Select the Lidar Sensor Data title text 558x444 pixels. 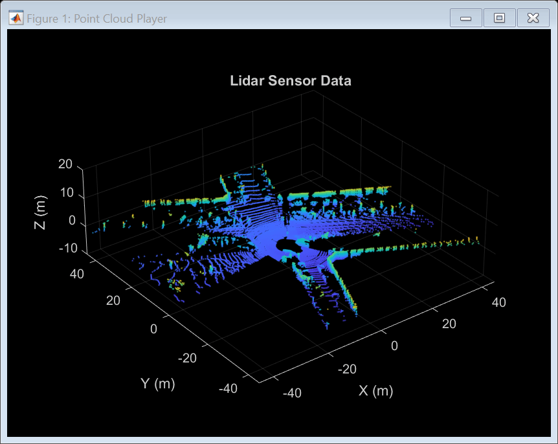pos(290,81)
